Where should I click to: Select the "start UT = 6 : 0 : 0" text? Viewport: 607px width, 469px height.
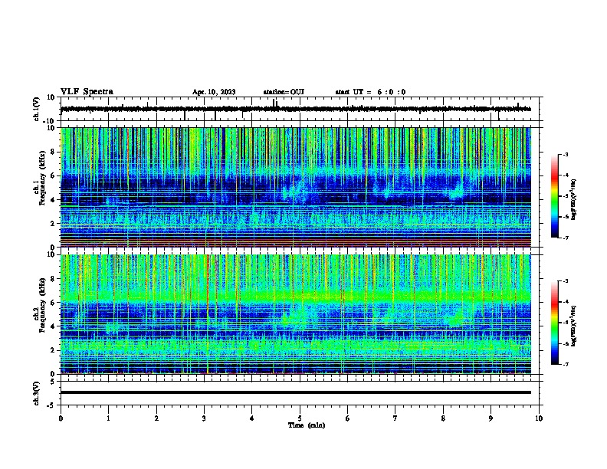tap(370, 92)
